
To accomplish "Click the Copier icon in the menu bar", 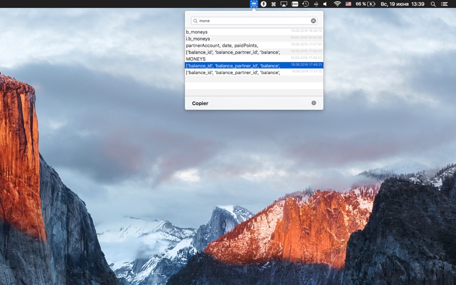I will 254,4.
